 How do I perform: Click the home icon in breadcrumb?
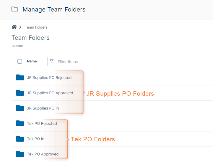[14, 27]
